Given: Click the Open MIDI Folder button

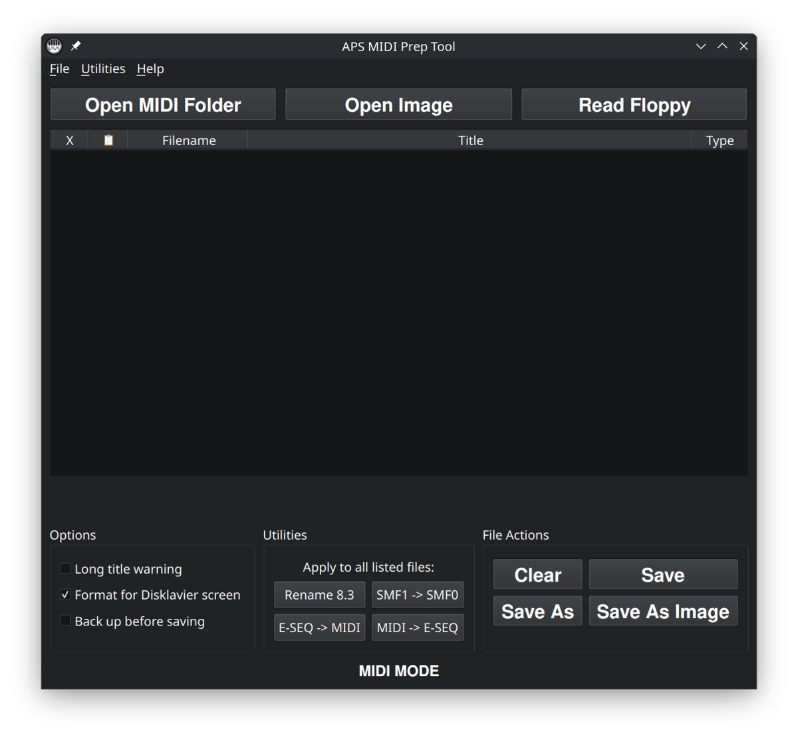Looking at the screenshot, I should pos(163,105).
